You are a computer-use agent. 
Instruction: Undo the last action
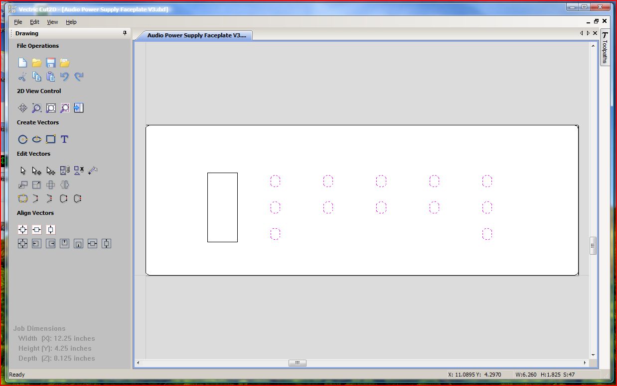(x=64, y=77)
